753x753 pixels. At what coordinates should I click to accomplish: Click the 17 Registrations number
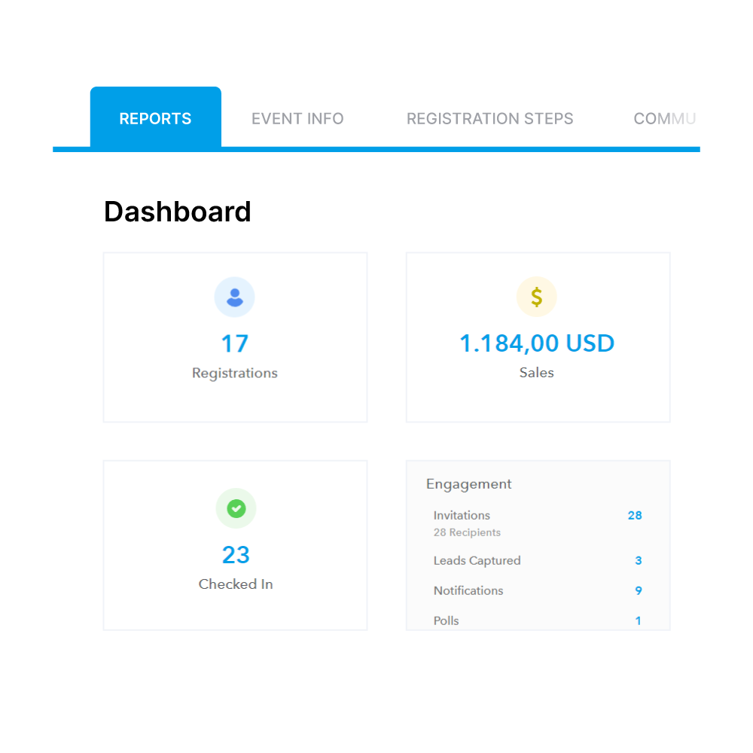click(x=235, y=343)
